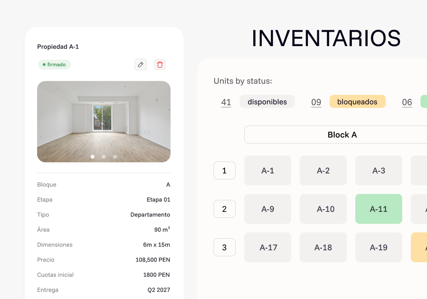The image size is (427, 299).
Task: Click the 09 blocked units count
Action: coord(316,102)
